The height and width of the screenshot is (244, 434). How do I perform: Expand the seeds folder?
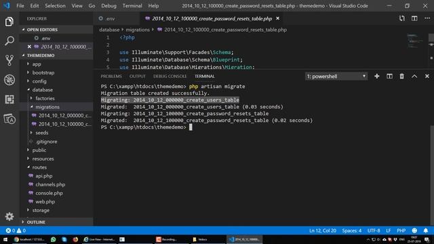pos(42,133)
